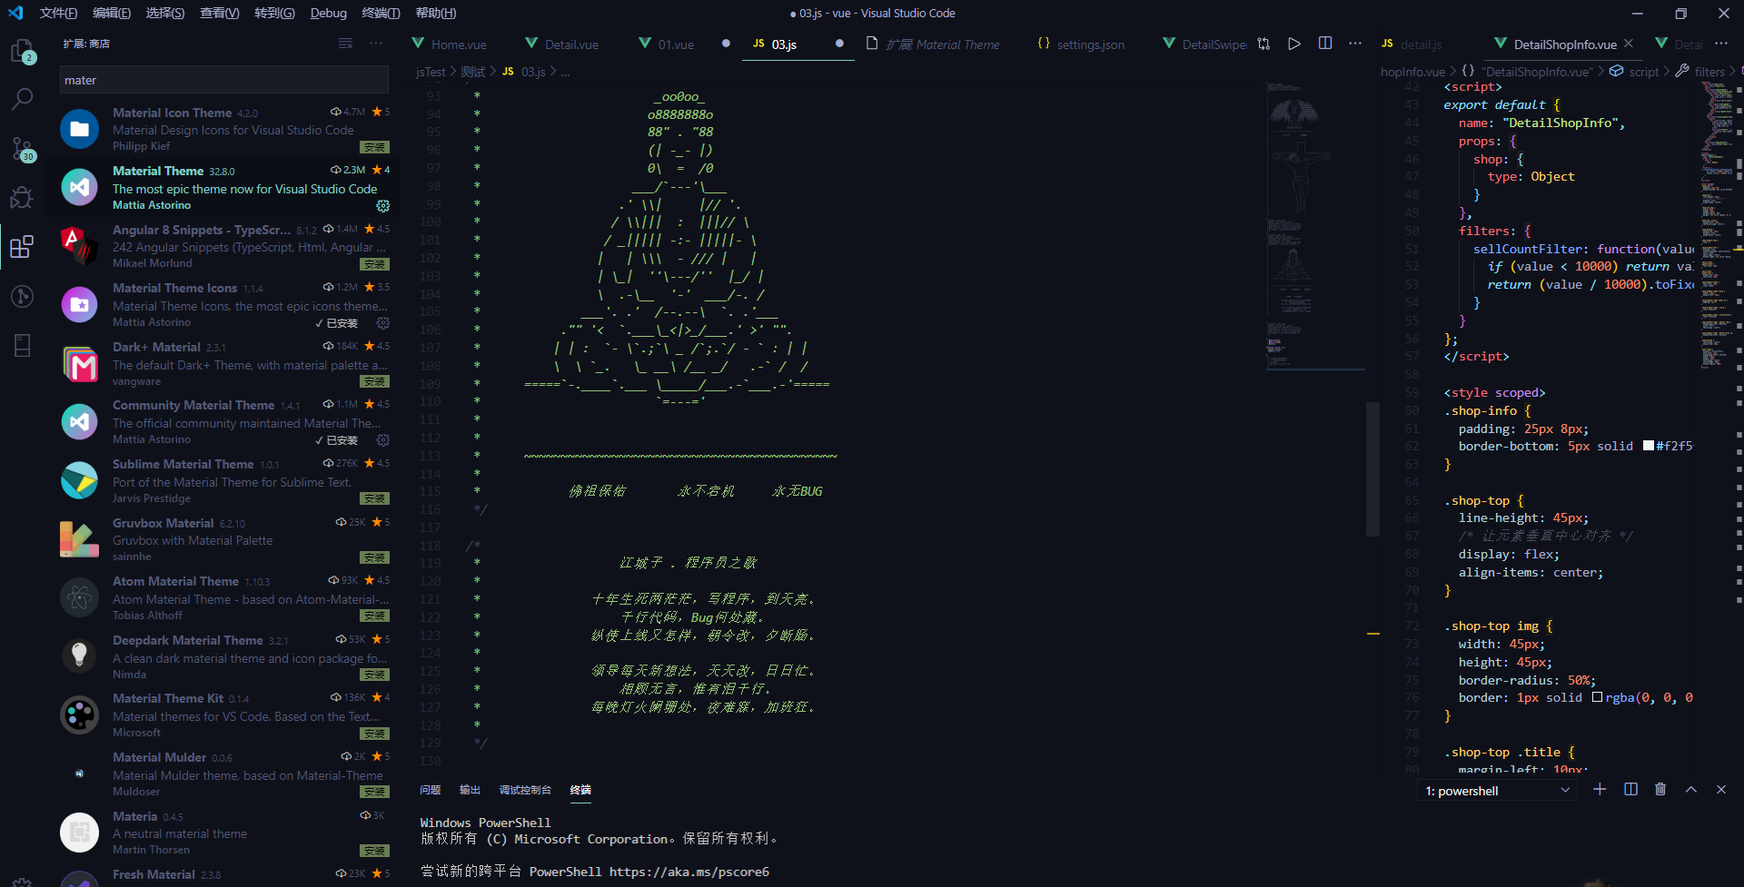
Task: Open extensions panel more actions menu
Action: [x=376, y=44]
